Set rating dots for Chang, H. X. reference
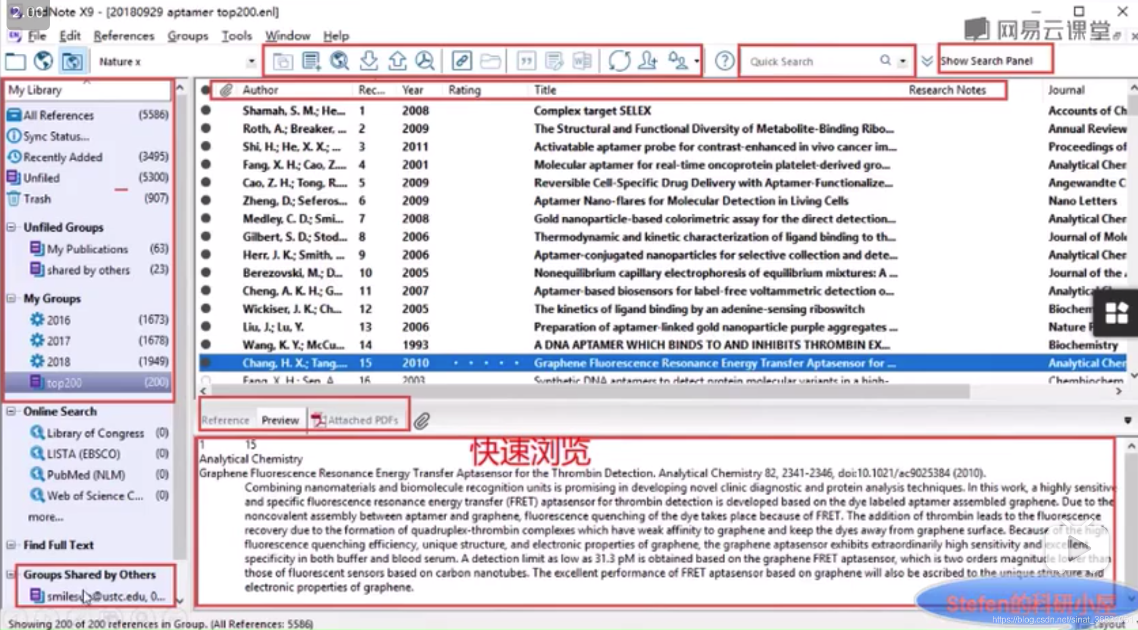The width and height of the screenshot is (1138, 630). click(x=486, y=363)
